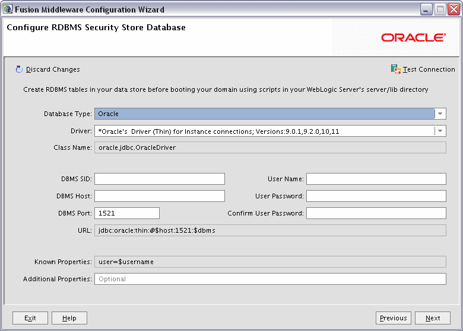Minimize the Configuration Wizard window
The width and height of the screenshot is (463, 331).
coord(426,9)
